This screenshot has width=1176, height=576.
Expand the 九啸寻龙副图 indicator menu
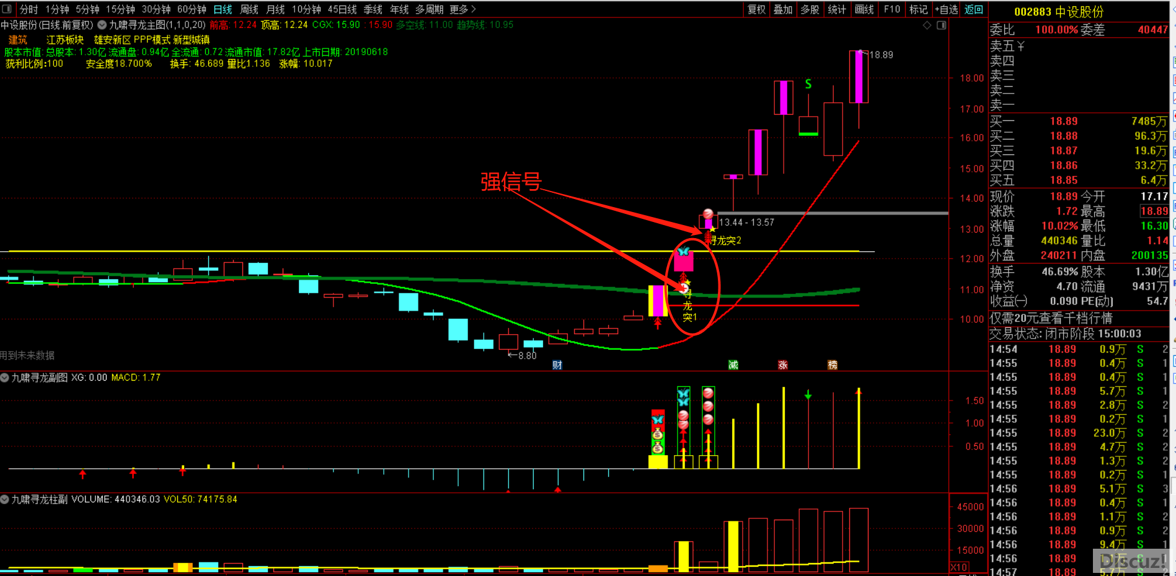pos(5,378)
